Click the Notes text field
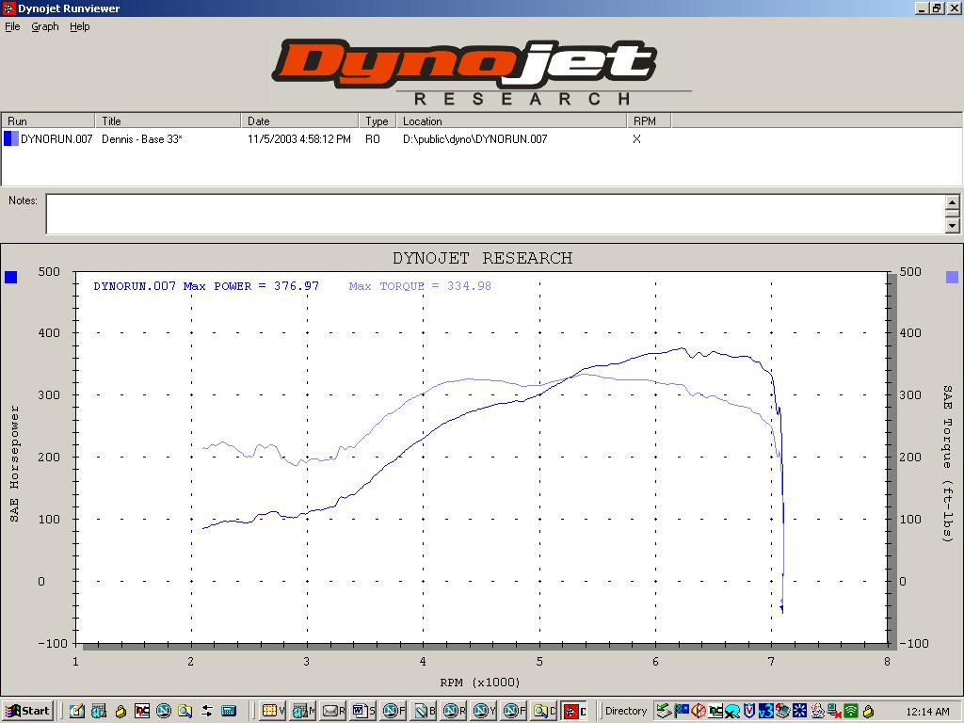 click(x=495, y=214)
